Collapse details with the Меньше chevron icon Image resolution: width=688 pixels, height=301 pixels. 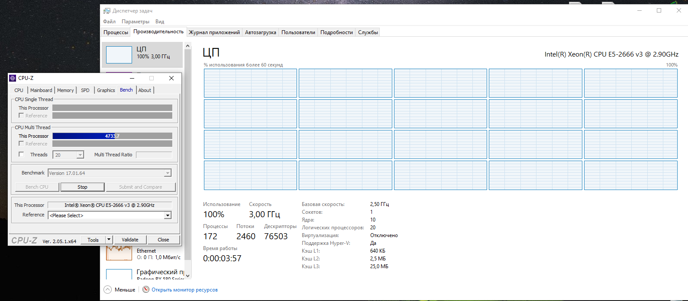click(108, 290)
